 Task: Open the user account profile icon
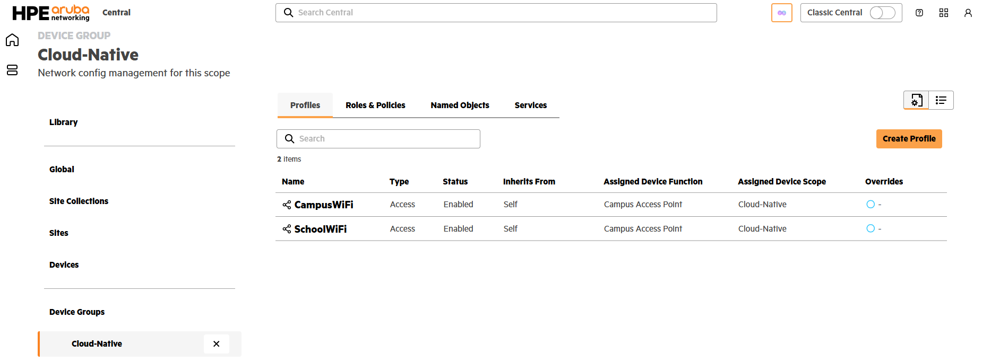968,13
